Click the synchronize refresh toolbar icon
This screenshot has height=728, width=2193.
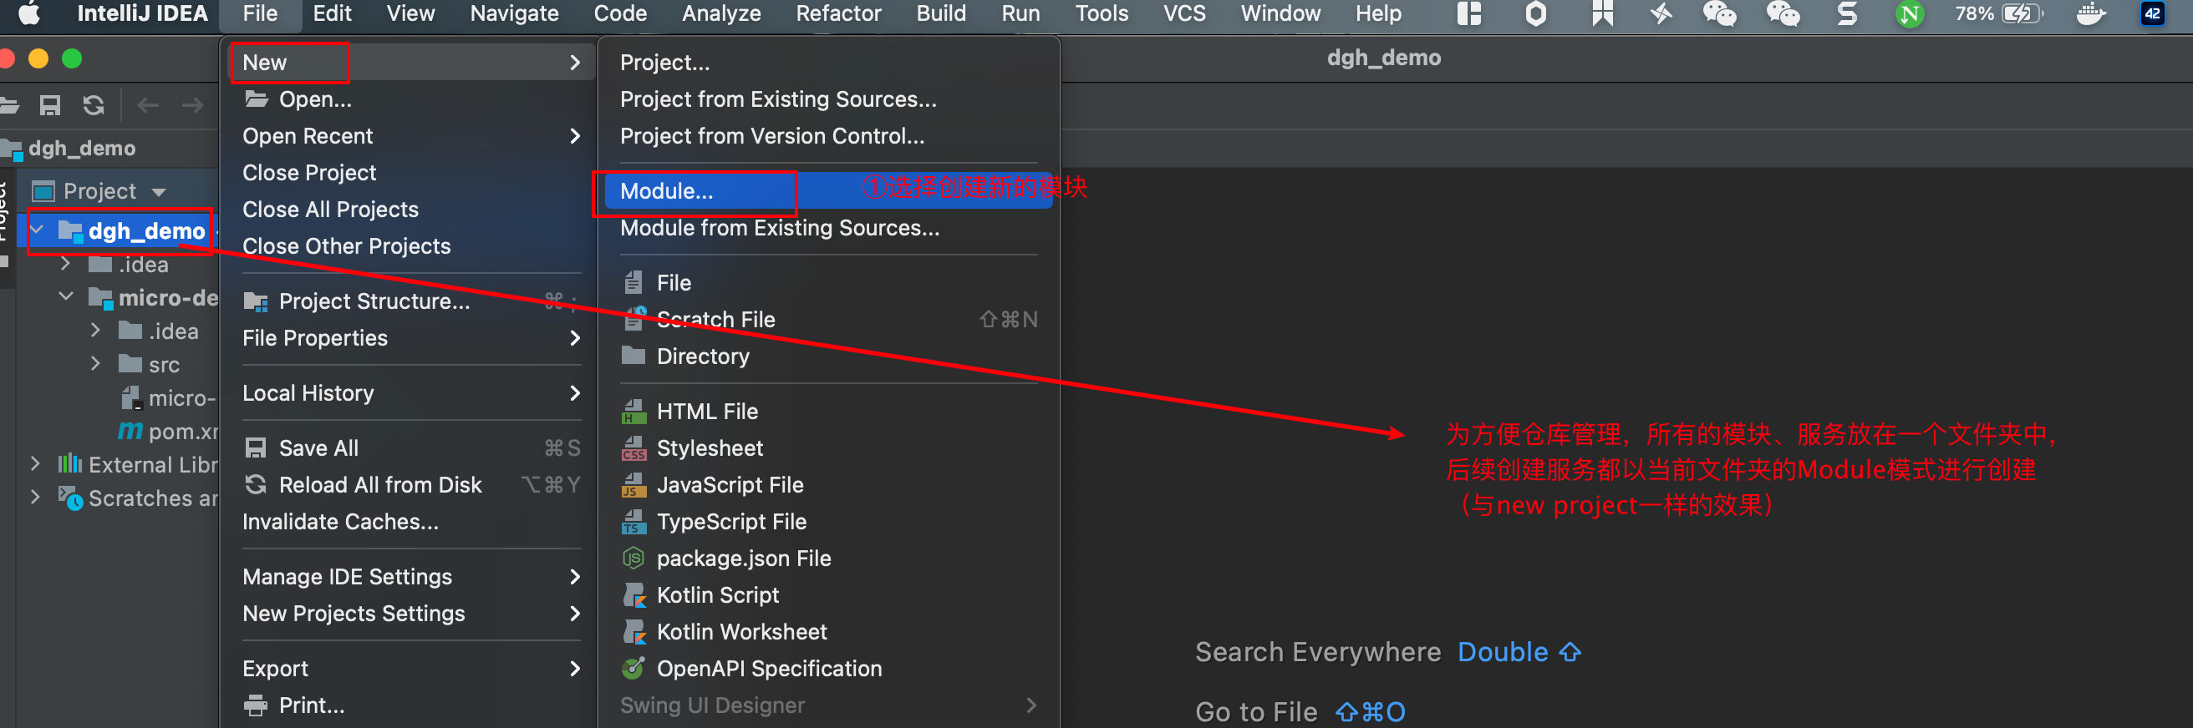(94, 105)
